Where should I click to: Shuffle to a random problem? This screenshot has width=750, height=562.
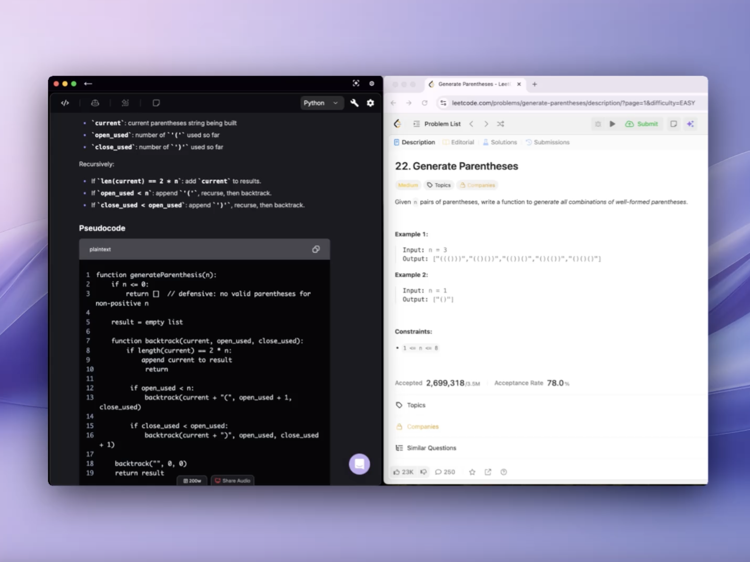(500, 124)
